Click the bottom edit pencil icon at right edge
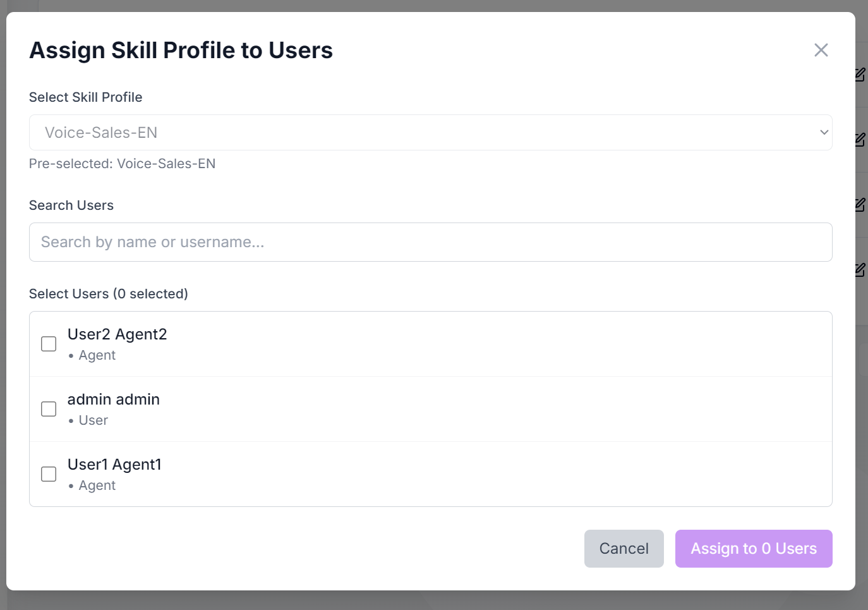This screenshot has height=610, width=868. pyautogui.click(x=860, y=270)
